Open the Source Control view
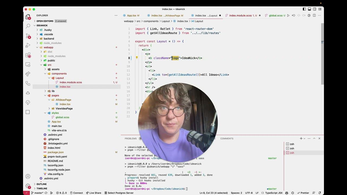The image size is (347, 195). click(28, 35)
